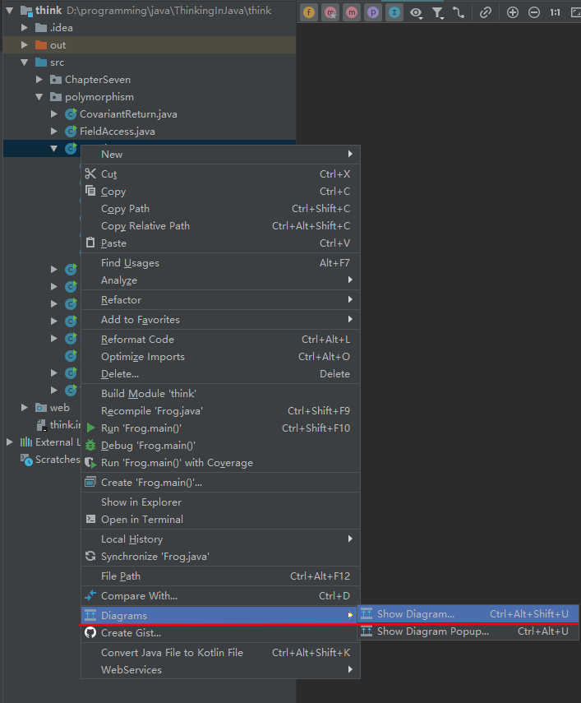
Task: Select the out folder name
Action: click(58, 45)
